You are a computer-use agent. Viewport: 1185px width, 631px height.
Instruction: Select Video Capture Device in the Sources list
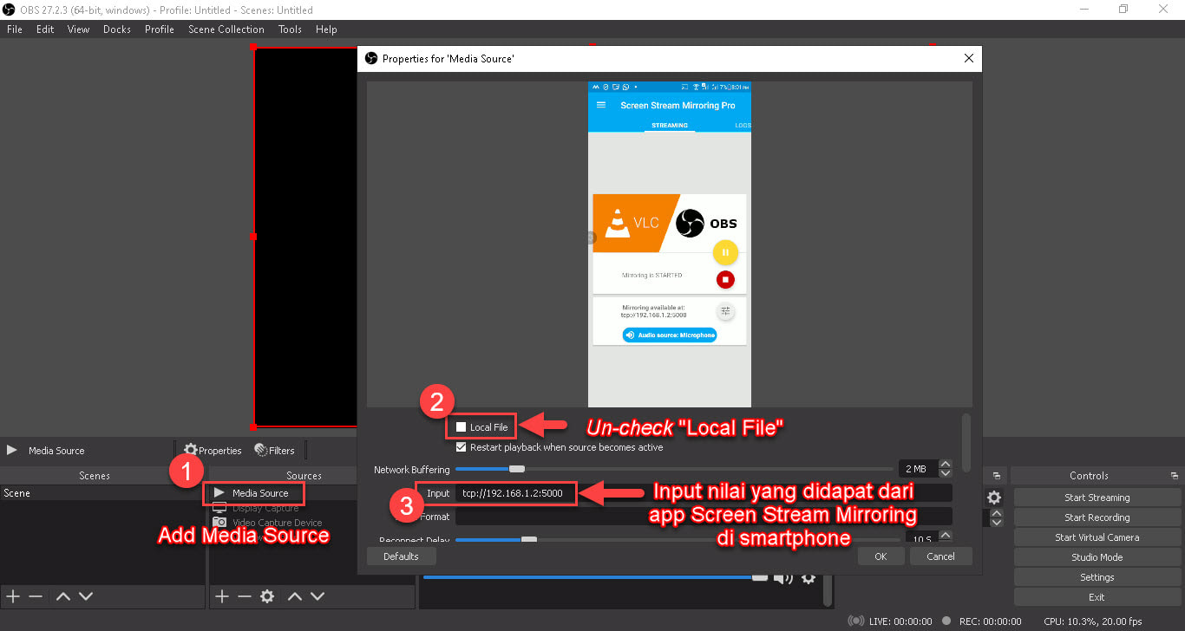(x=277, y=523)
